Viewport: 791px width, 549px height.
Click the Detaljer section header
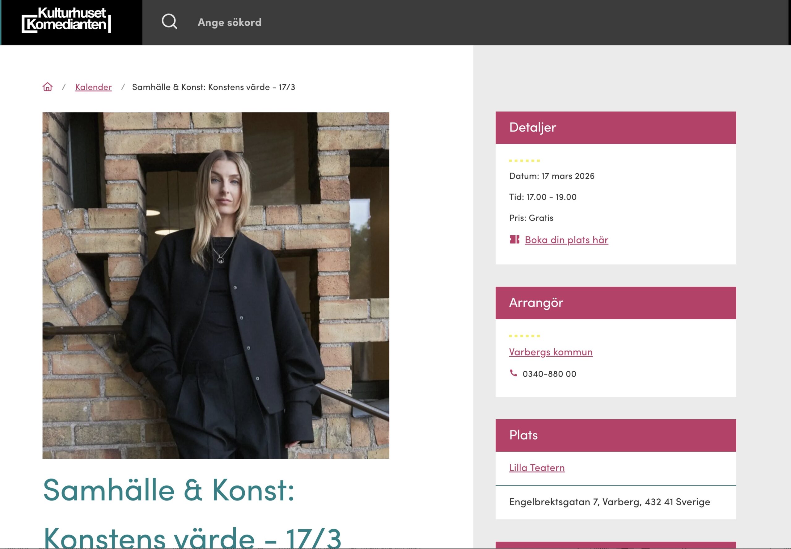(x=616, y=128)
